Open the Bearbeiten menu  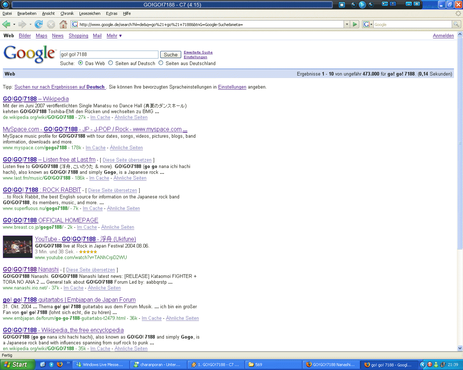click(x=27, y=13)
